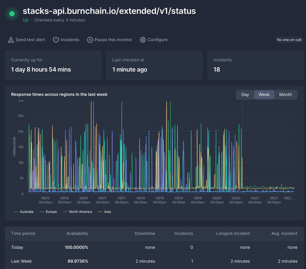Click the 09/21 08:00pm axis label
Image resolution: width=306 pixels, height=269 pixels.
click(x=274, y=200)
